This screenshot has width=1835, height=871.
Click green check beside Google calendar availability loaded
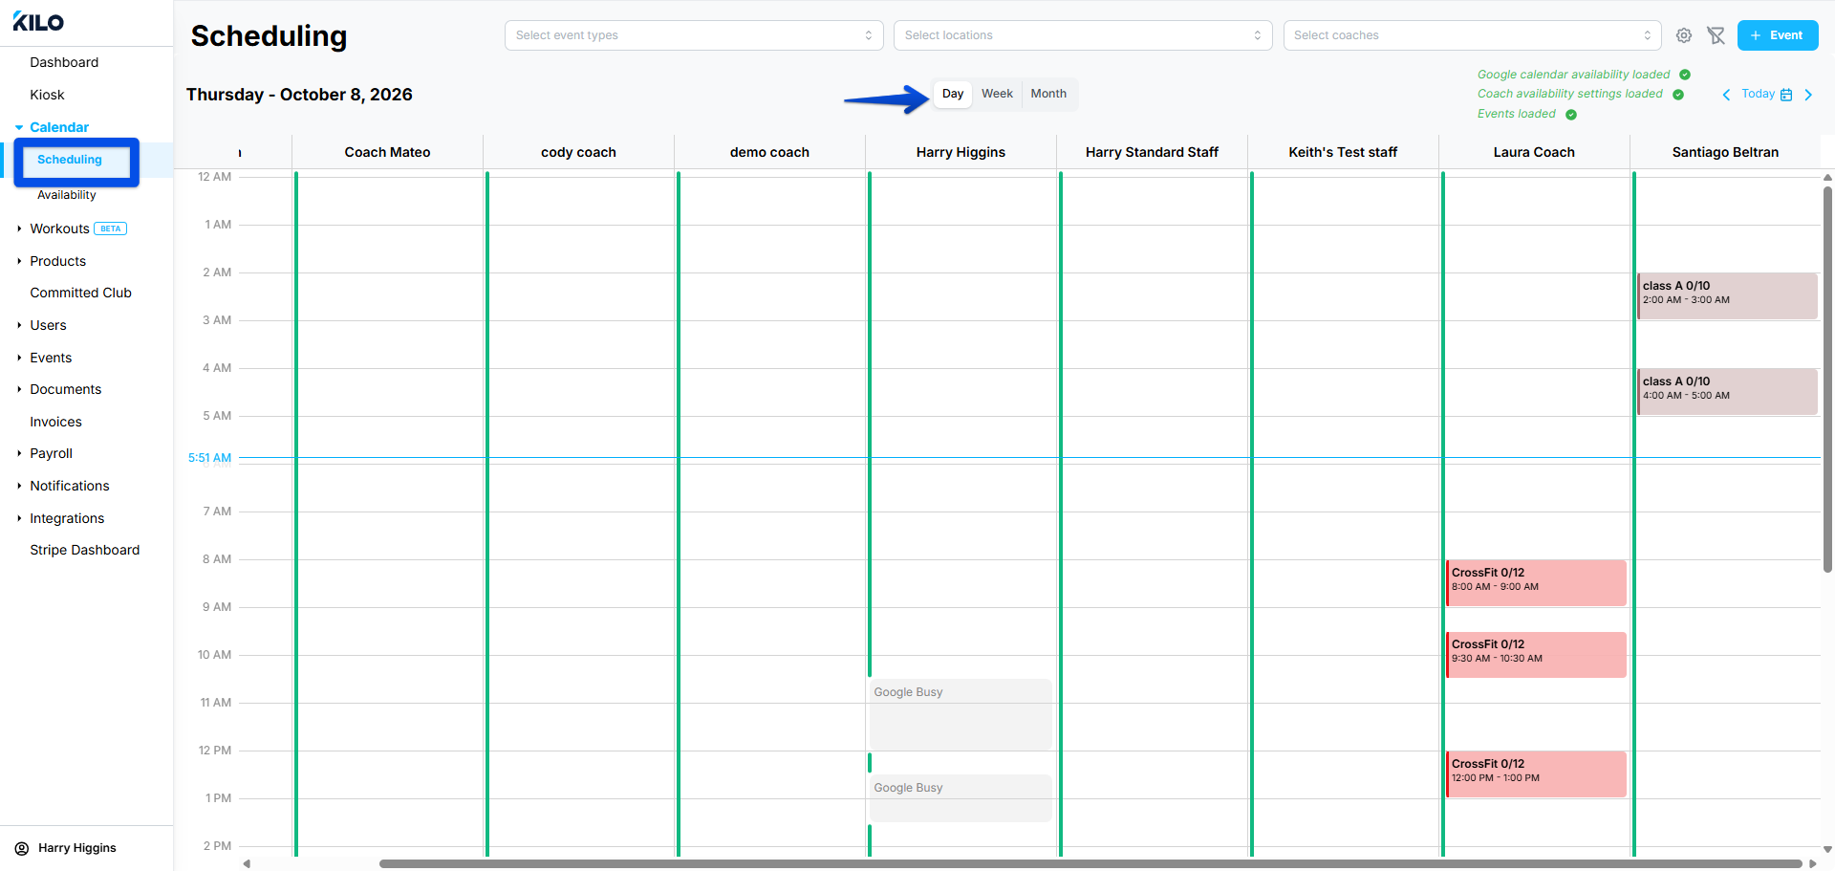coord(1685,75)
